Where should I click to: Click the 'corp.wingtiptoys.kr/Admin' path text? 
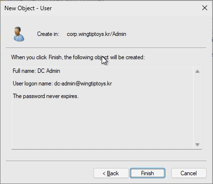[x=96, y=34]
